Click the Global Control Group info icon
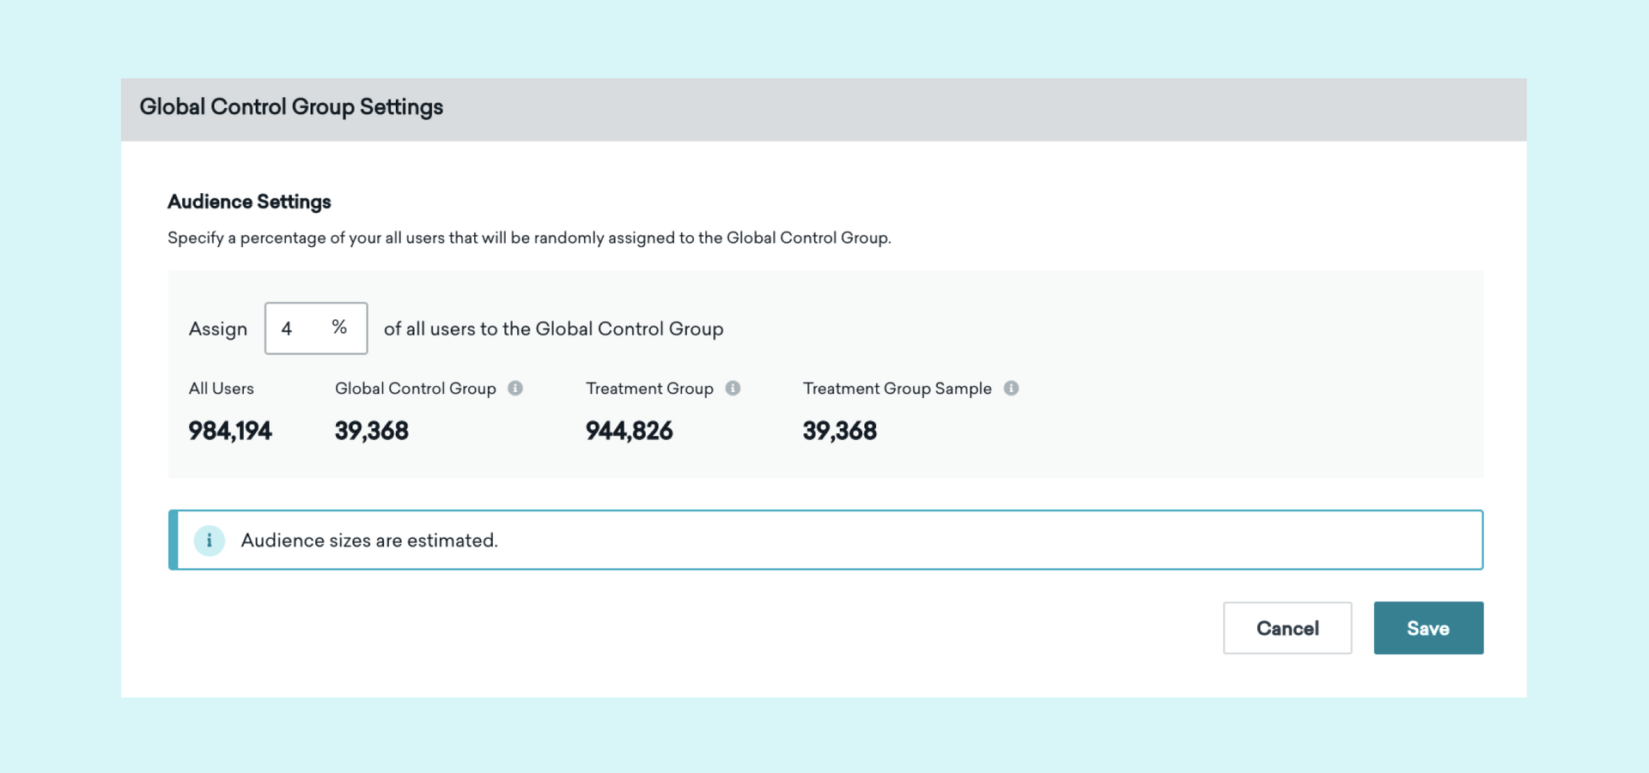 (515, 388)
